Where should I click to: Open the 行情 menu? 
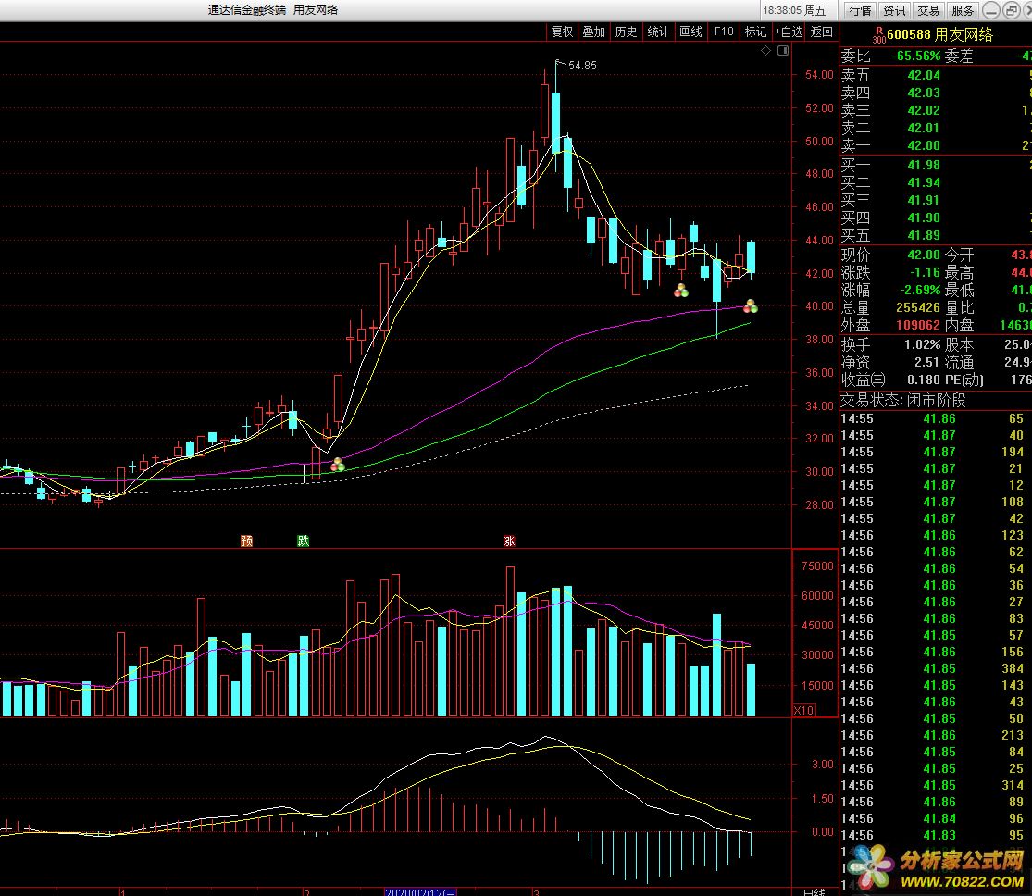click(860, 10)
